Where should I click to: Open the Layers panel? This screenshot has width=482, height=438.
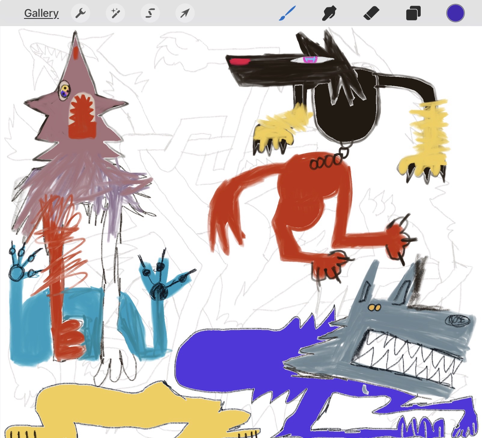tap(413, 14)
